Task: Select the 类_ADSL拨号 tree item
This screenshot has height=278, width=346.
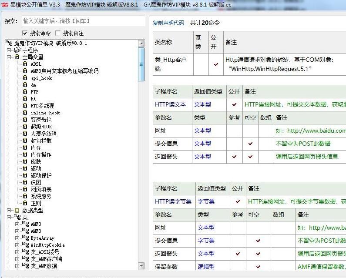Action: pos(45,252)
